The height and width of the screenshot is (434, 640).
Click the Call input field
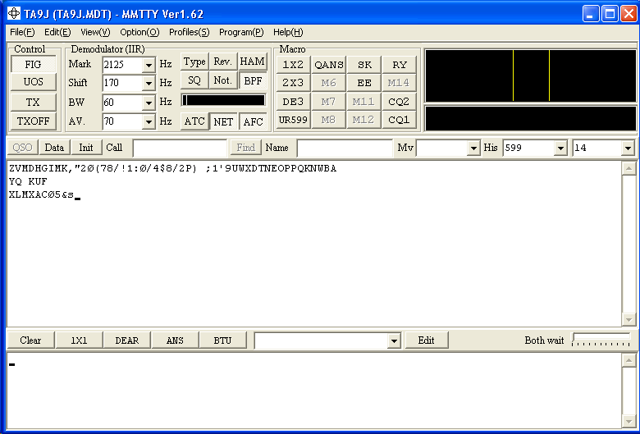180,148
